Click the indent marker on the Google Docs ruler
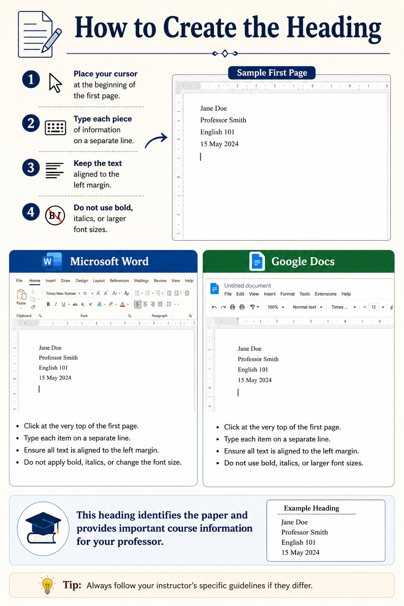404x606 pixels. tap(238, 322)
